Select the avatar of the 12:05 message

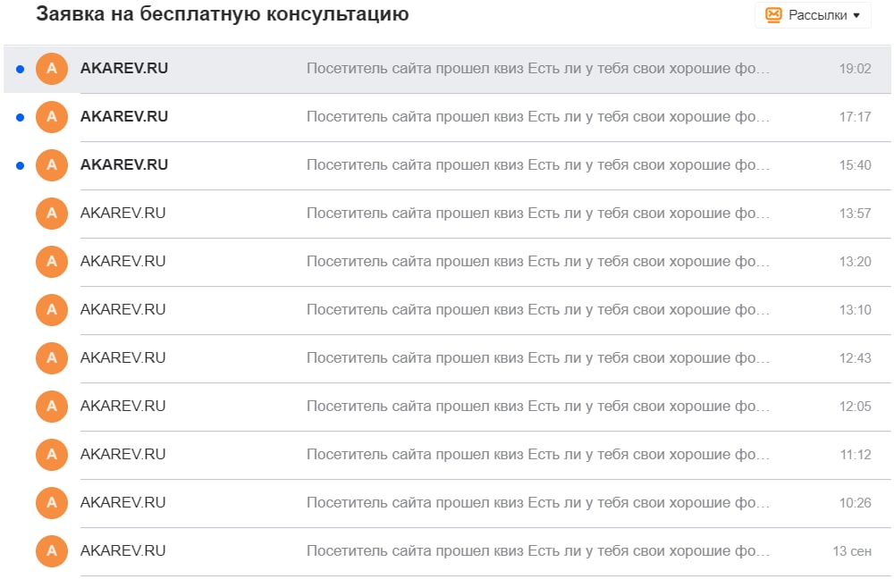pos(51,406)
